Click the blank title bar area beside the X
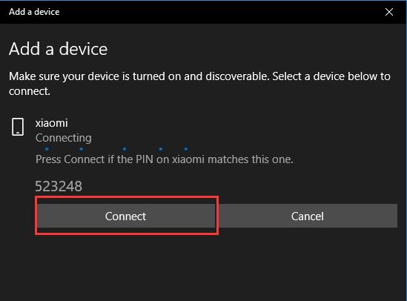Screen dimensions: 407x301 tap(221, 12)
